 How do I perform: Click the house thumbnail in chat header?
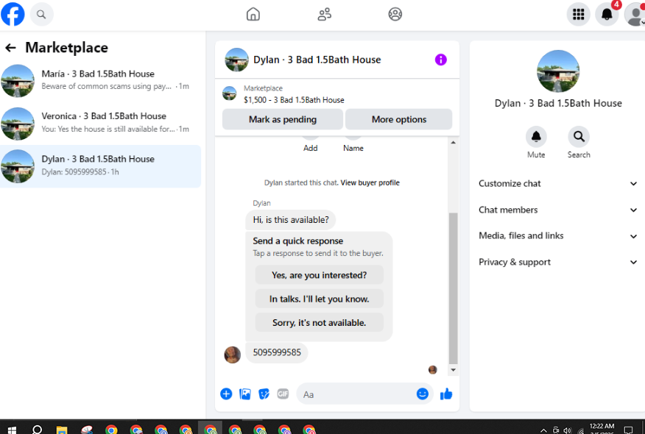pos(236,60)
